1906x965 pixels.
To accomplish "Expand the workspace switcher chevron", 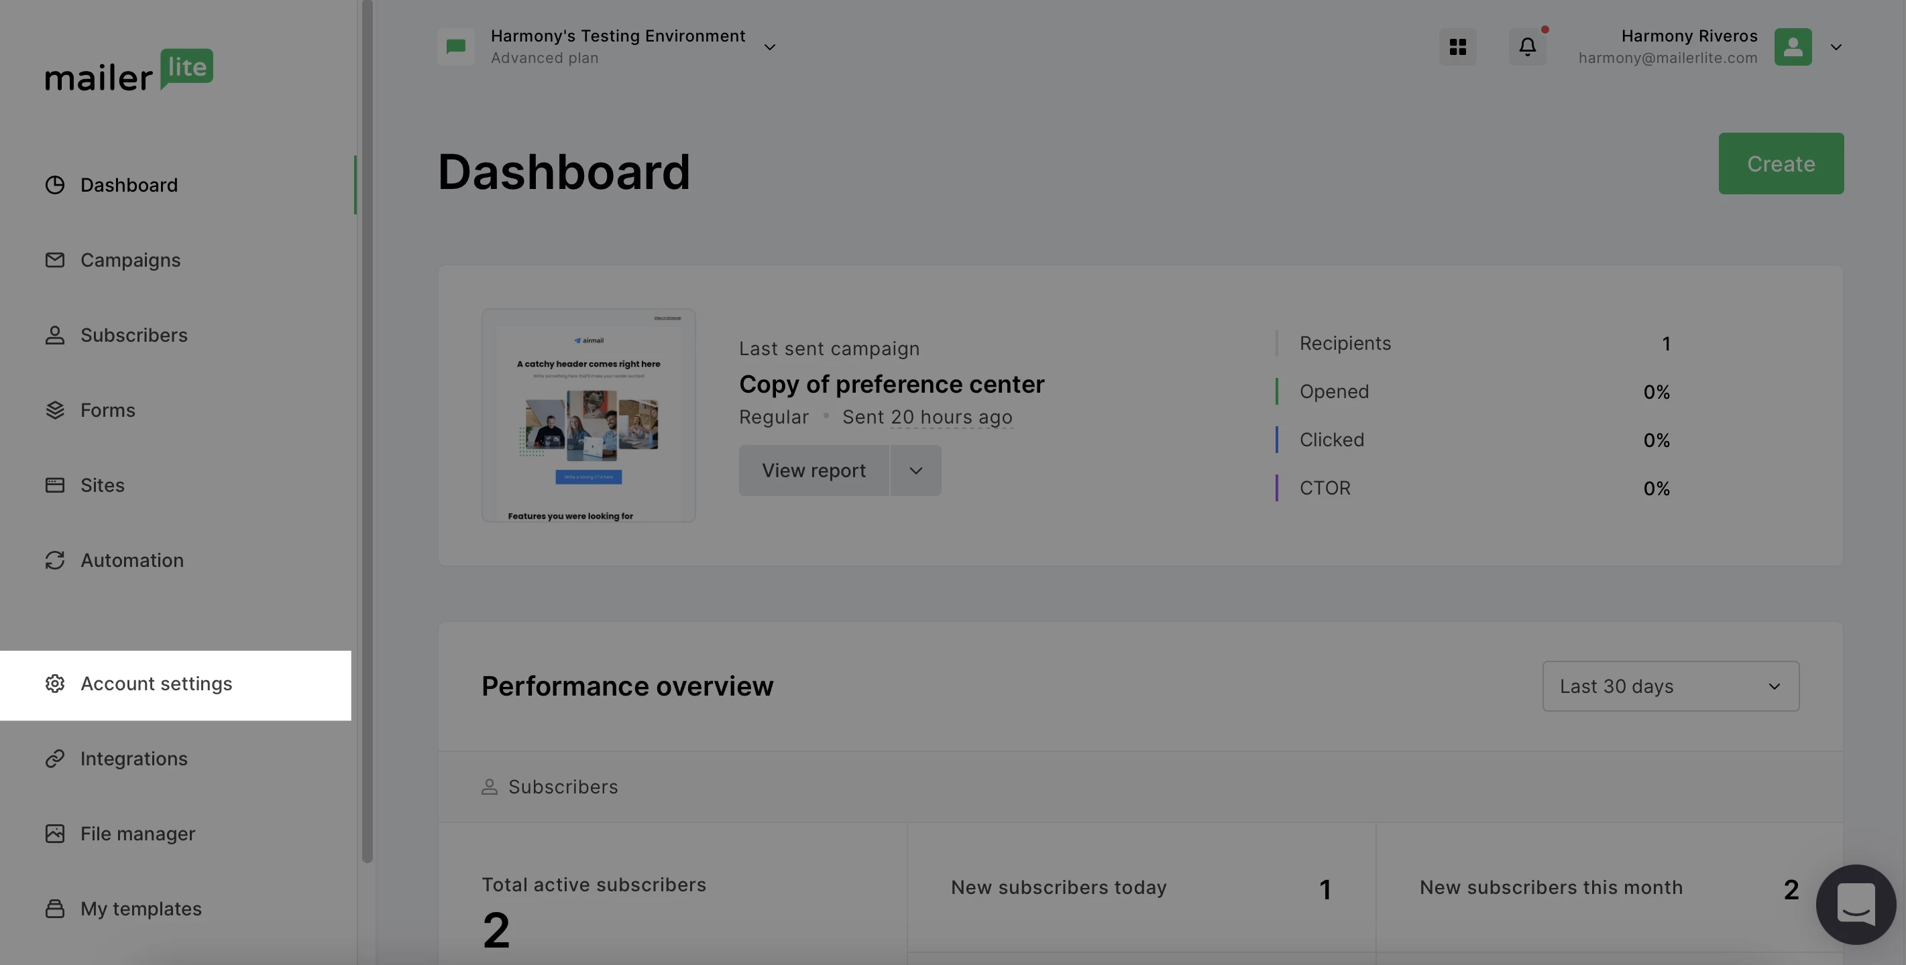I will pyautogui.click(x=769, y=48).
